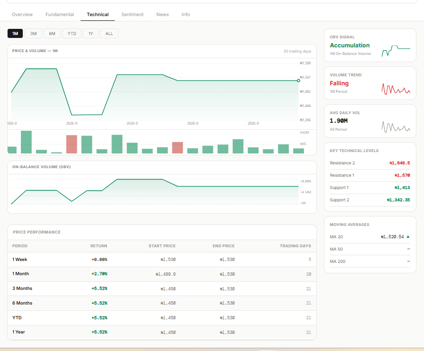Click the grey Avg Daily Vol sparkline
424x351 pixels.
coord(396,126)
